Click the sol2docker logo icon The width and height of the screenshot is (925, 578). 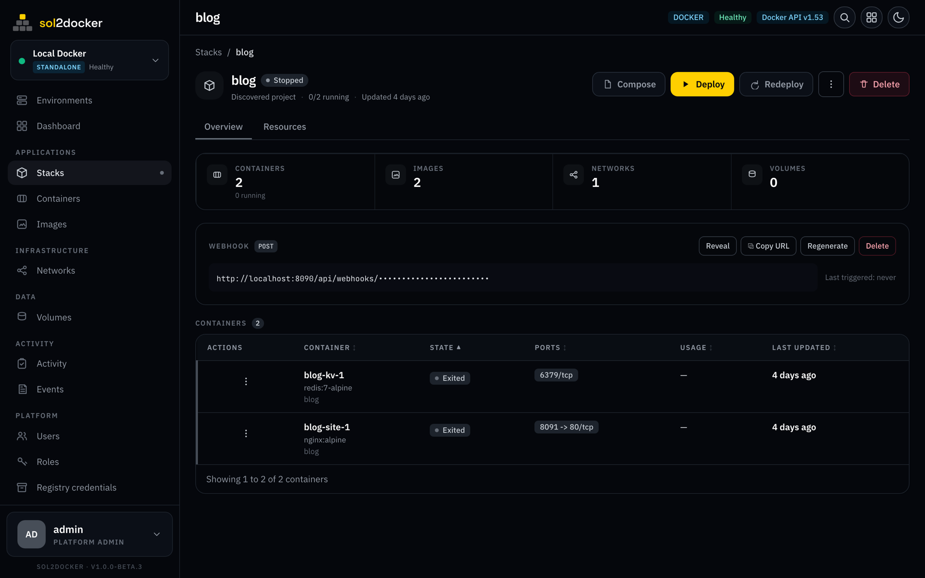coord(22,23)
